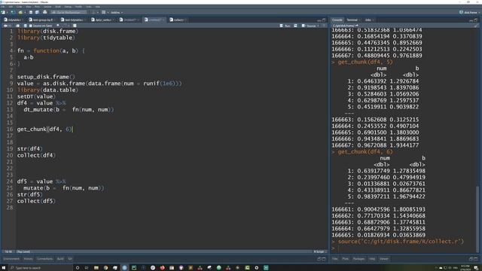Viewport: 482px width, 271px height.
Task: Open the Environment pane tab
Action: [11, 259]
